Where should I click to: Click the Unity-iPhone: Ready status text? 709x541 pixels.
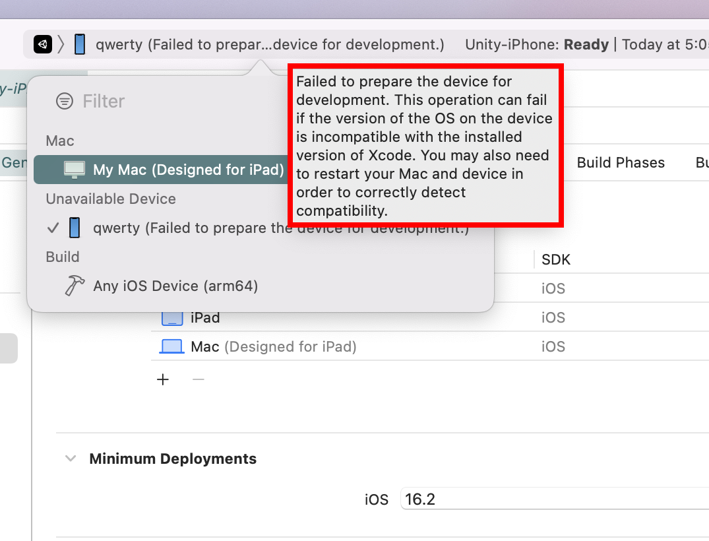click(537, 44)
